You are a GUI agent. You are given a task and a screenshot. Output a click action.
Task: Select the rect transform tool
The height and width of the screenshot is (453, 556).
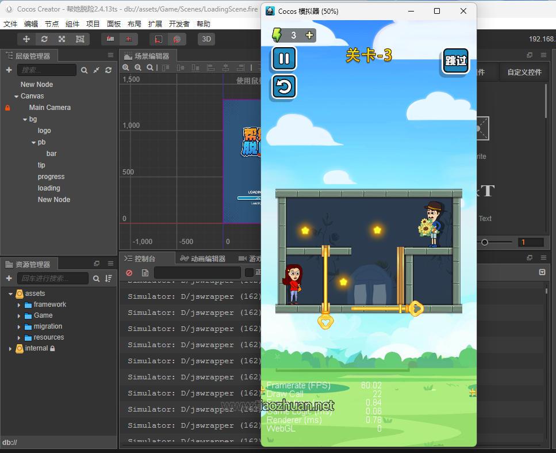coord(80,39)
